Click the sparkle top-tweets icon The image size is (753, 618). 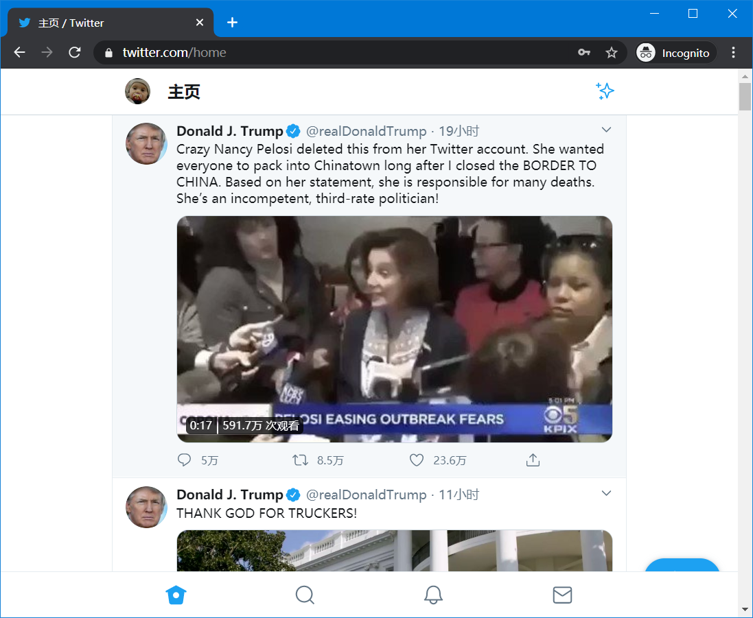[605, 91]
